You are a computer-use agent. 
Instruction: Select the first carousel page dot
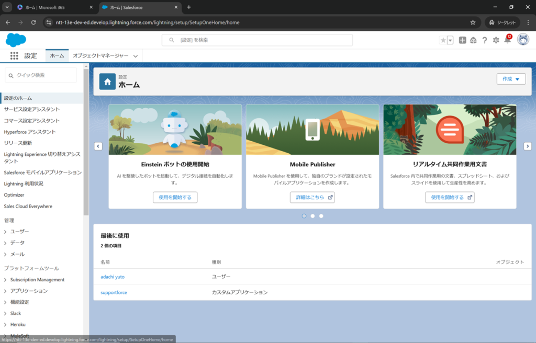[x=304, y=216]
